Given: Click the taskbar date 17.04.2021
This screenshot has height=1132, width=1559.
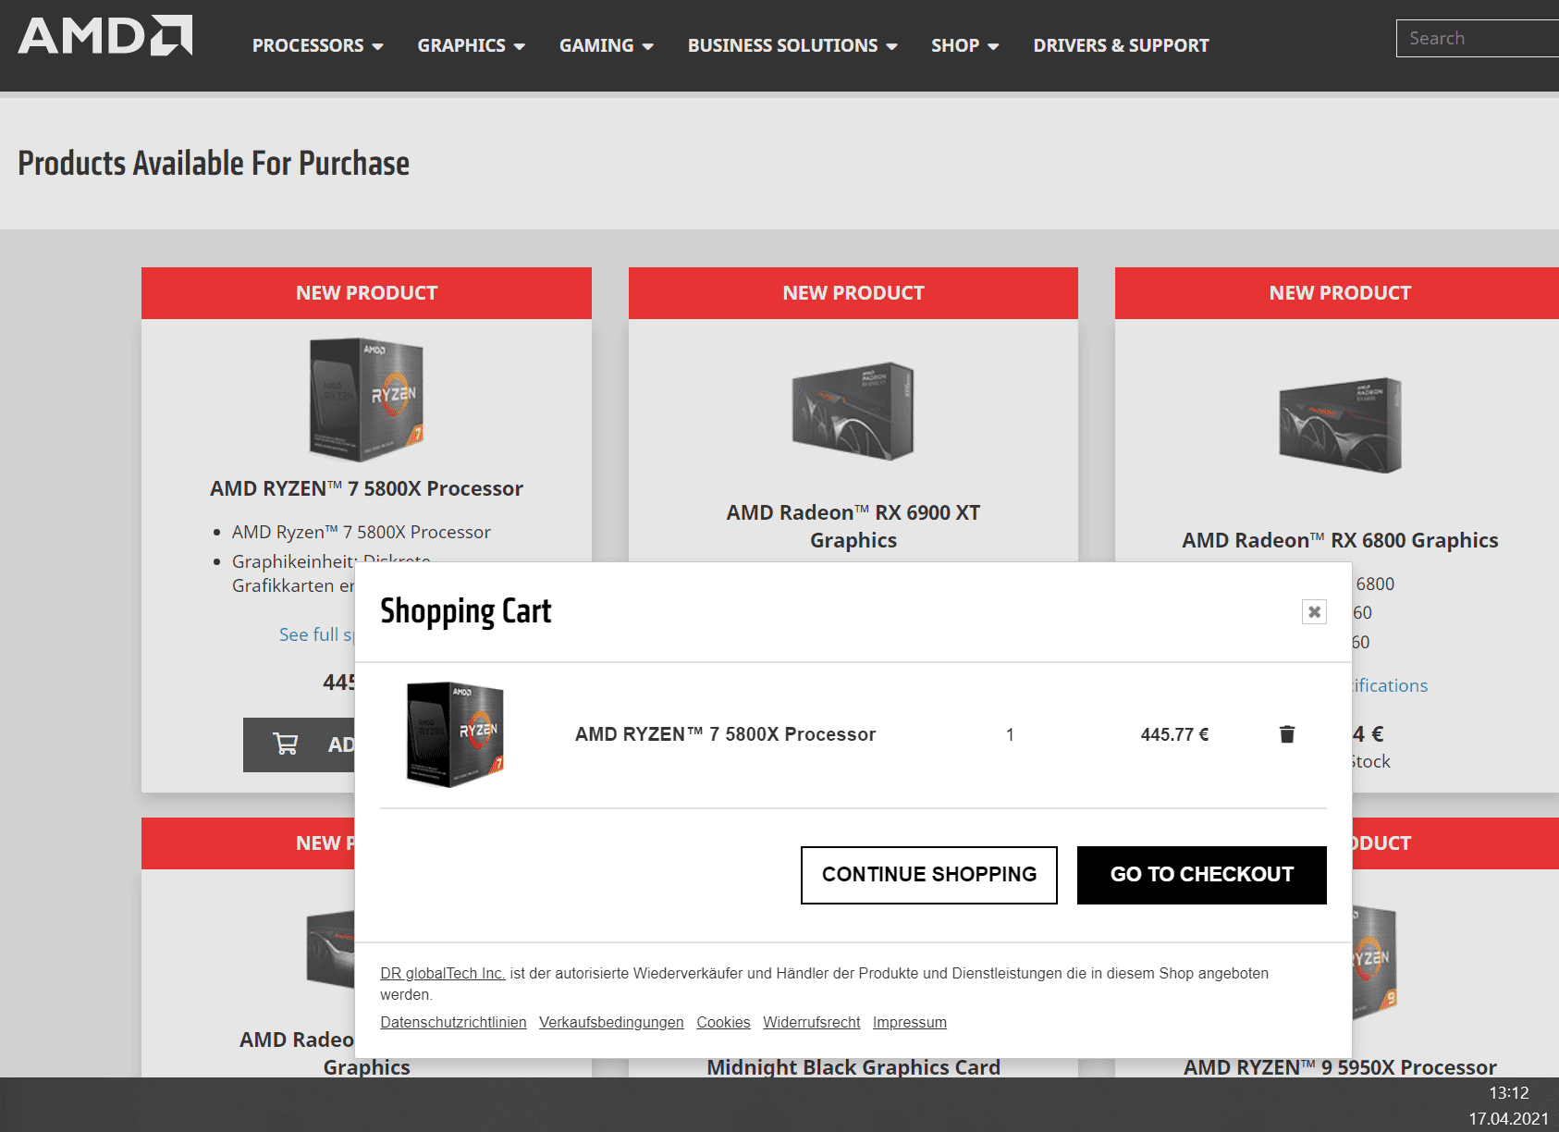Looking at the screenshot, I should [1508, 1119].
